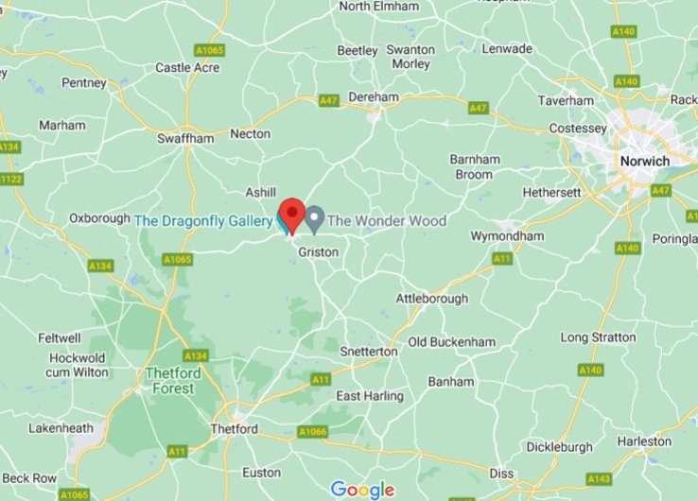Select The Wonder Wood grey pin
Image resolution: width=698 pixels, height=501 pixels.
pos(315,220)
